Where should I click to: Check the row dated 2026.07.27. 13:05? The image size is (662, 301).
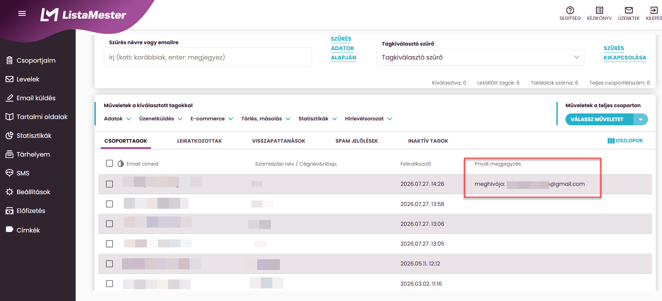[109, 244]
